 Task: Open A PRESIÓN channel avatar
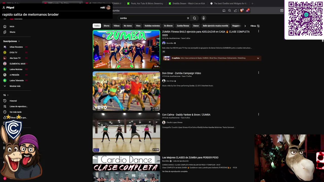(x=5, y=75)
